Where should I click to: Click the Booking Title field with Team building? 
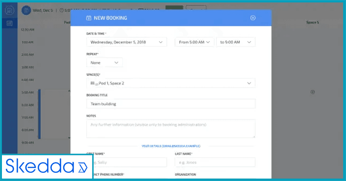171,104
